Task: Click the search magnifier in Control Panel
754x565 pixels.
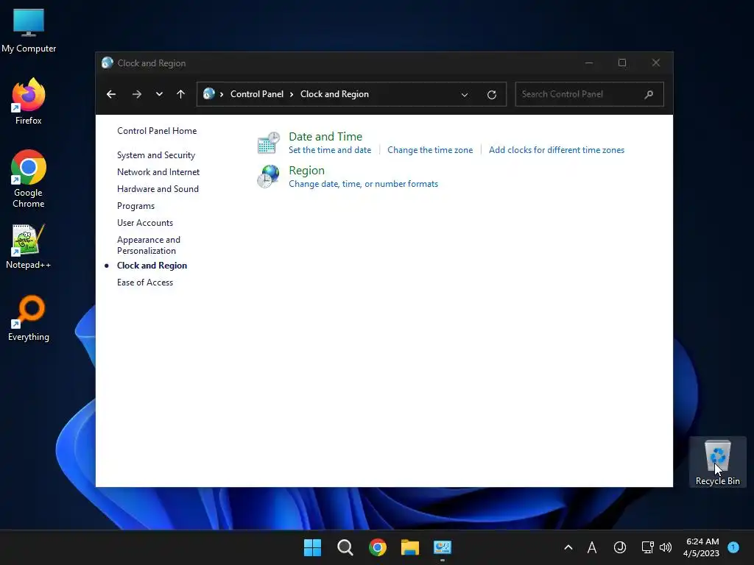Action: (649, 94)
